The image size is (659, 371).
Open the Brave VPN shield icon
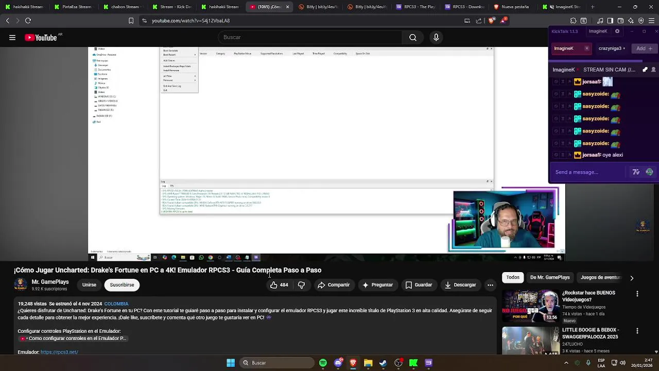coord(641,21)
